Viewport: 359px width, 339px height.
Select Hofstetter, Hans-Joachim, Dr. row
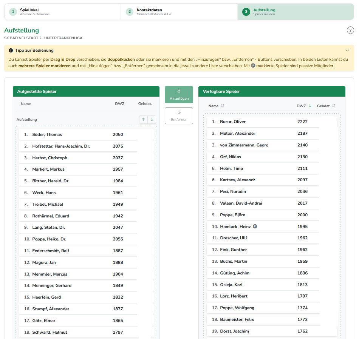[86, 146]
